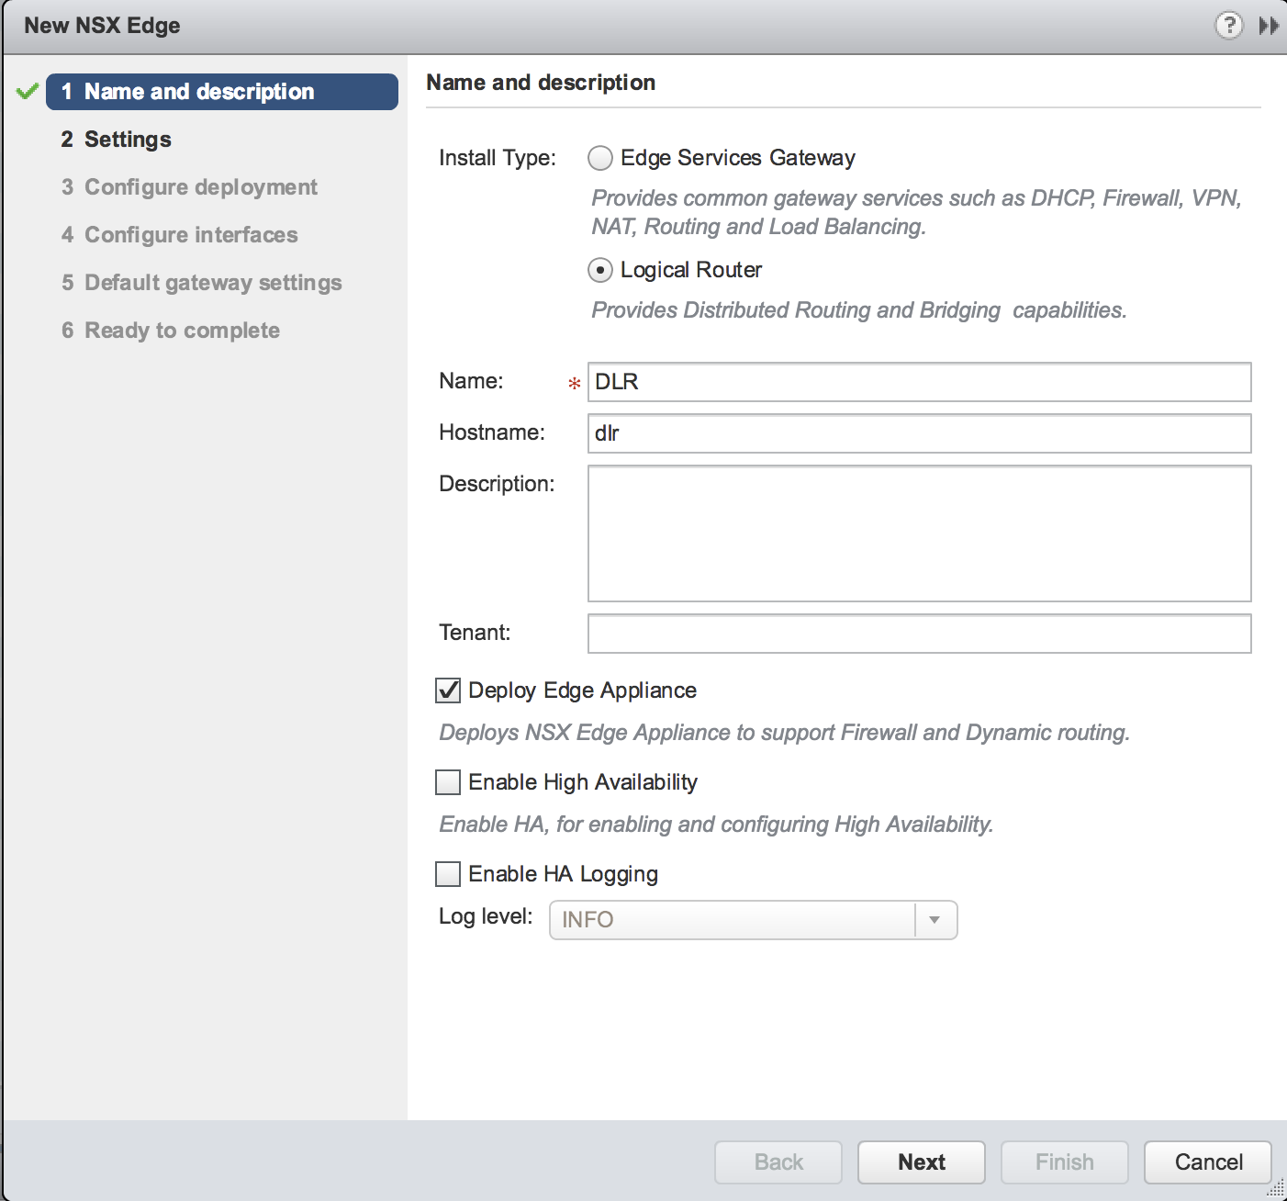Click the 'Log level:' label

486,916
